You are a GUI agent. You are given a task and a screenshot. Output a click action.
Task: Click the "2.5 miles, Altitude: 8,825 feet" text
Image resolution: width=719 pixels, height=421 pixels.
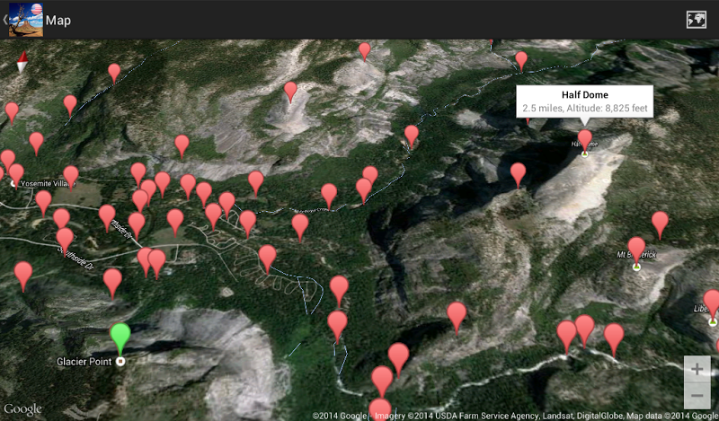[585, 109]
